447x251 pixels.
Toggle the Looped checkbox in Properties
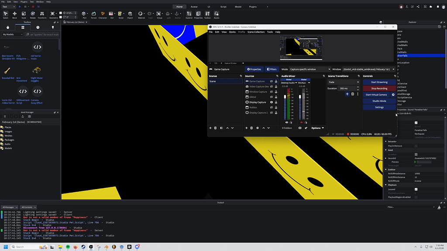pyautogui.click(x=416, y=189)
